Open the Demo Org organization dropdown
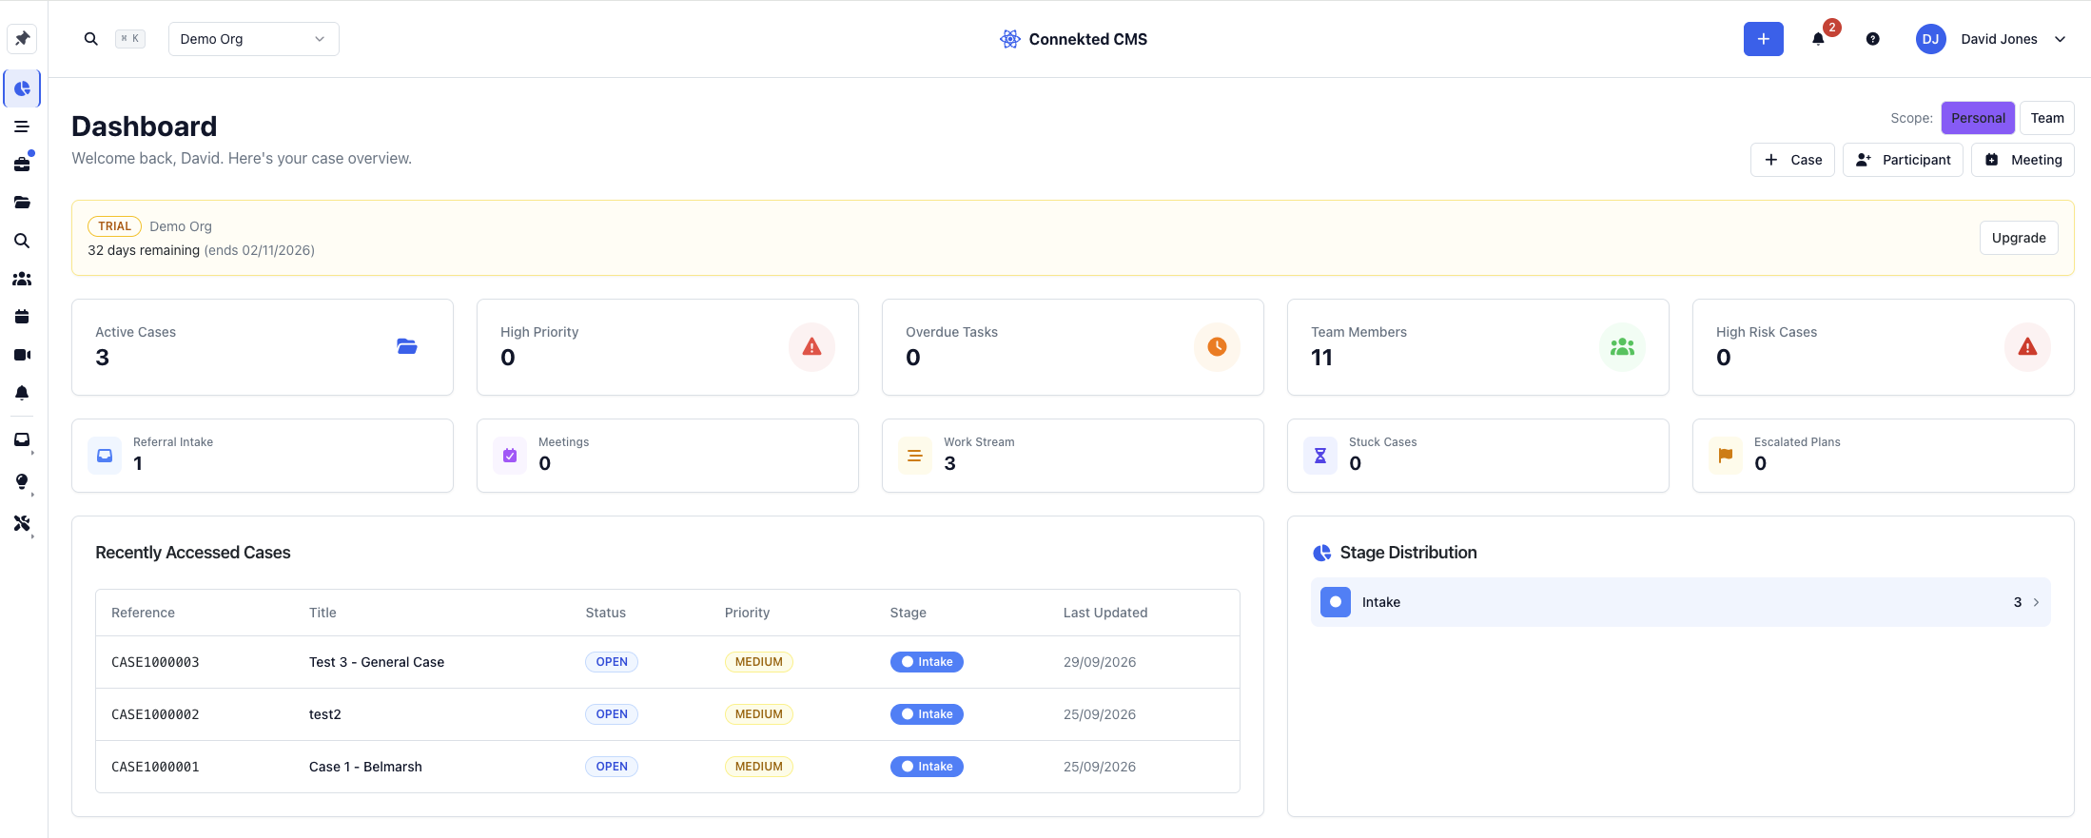The height and width of the screenshot is (838, 2091). click(253, 39)
